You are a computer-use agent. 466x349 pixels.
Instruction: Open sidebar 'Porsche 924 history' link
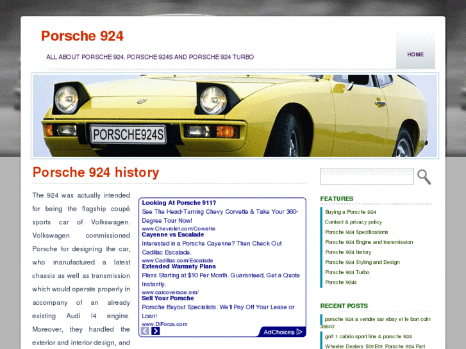[x=348, y=252]
